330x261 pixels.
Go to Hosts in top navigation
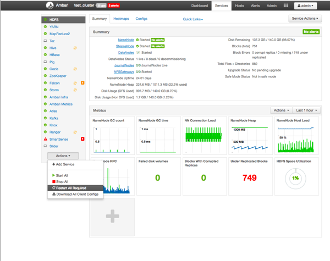239,5
